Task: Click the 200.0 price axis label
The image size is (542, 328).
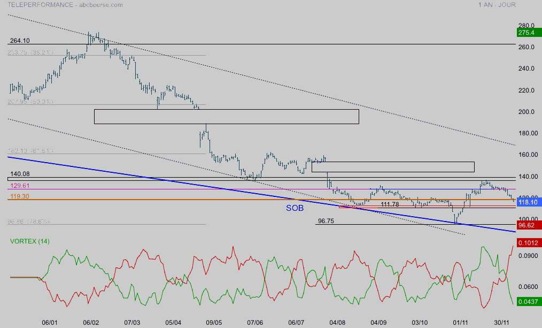Action: (x=526, y=112)
